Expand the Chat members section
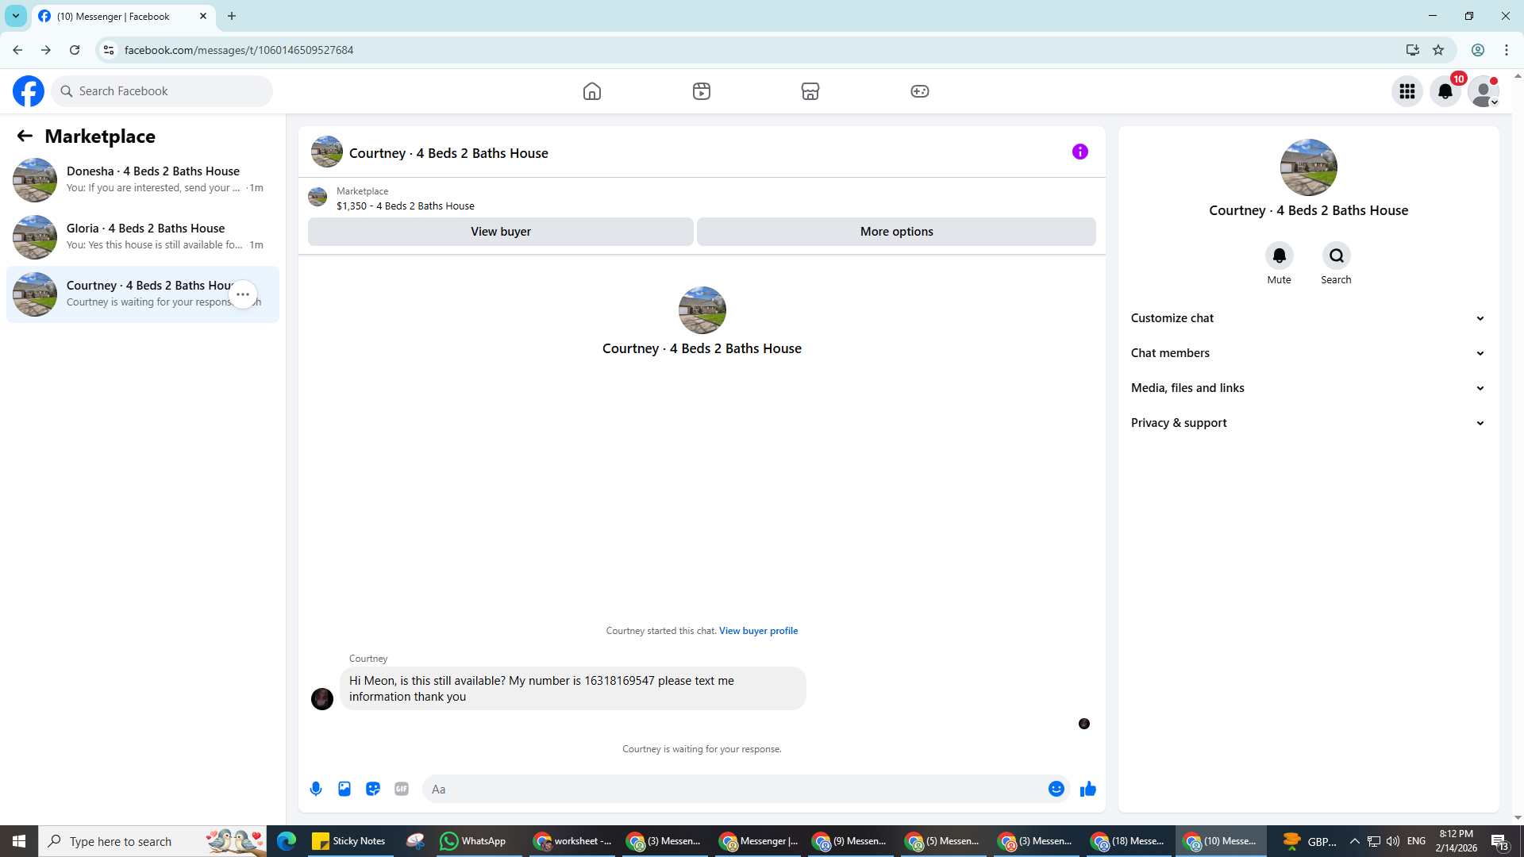 (x=1307, y=353)
